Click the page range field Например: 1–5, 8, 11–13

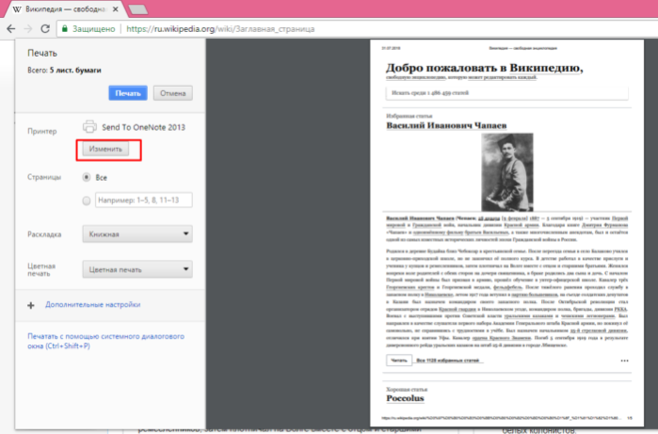pos(144,200)
